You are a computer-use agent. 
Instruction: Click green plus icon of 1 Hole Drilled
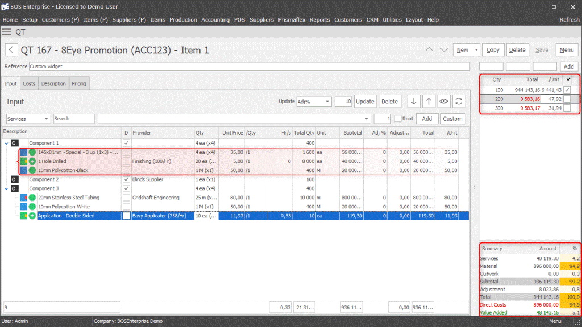[32, 161]
